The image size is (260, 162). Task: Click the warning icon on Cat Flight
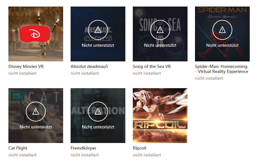pyautogui.click(x=36, y=112)
